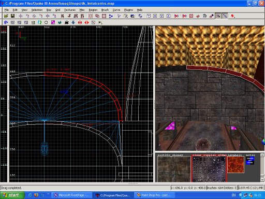Toggle the first pressed patch toolbar button
Viewport: 265px width, 199px height.
[218, 16]
